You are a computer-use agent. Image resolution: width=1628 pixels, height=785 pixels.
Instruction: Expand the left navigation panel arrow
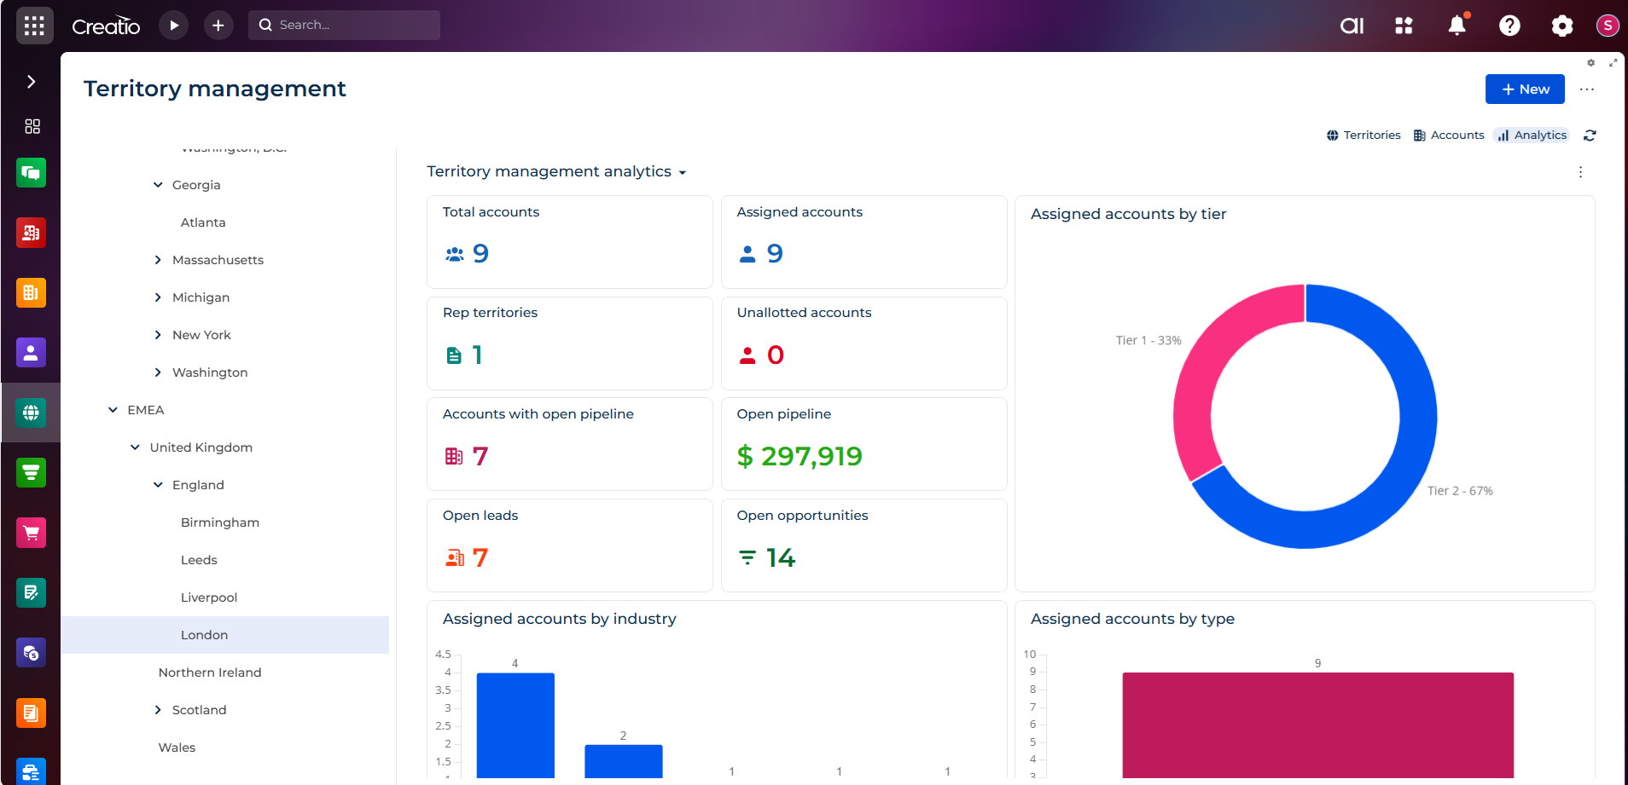pyautogui.click(x=31, y=82)
